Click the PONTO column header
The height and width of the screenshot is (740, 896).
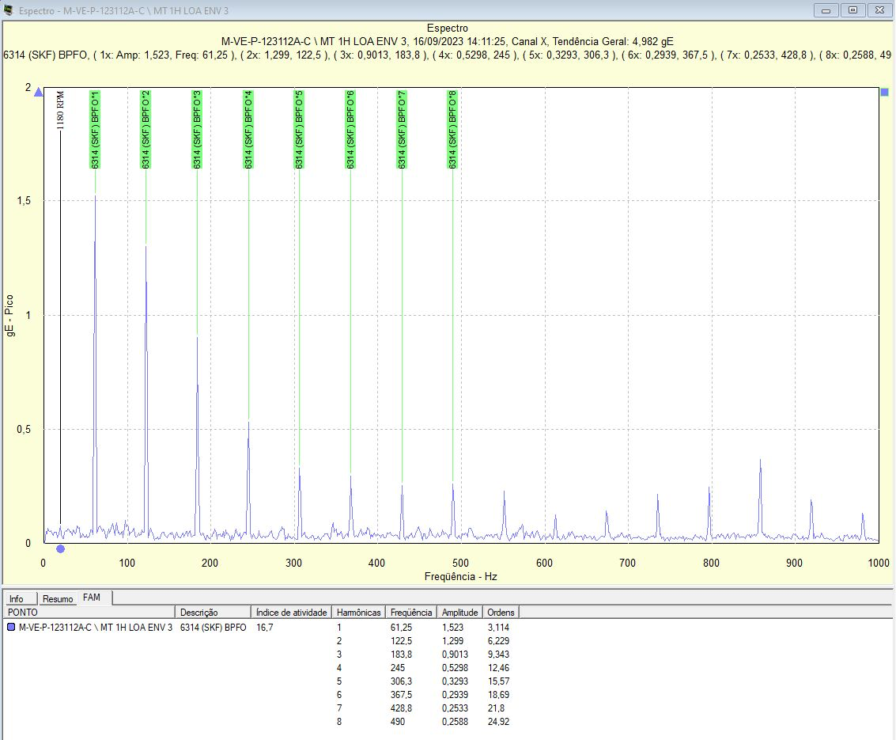89,613
